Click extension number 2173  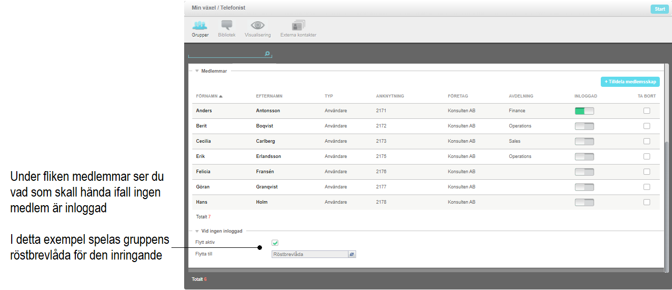coord(381,141)
